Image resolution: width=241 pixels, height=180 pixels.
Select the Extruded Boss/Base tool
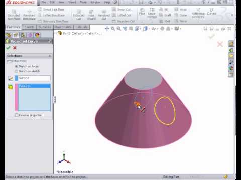14,15
